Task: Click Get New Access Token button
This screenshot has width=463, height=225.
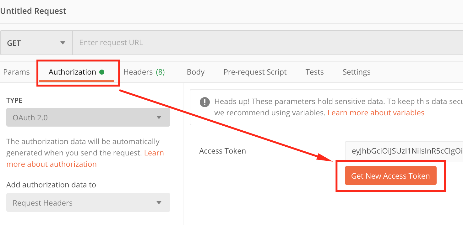Action: (x=390, y=176)
